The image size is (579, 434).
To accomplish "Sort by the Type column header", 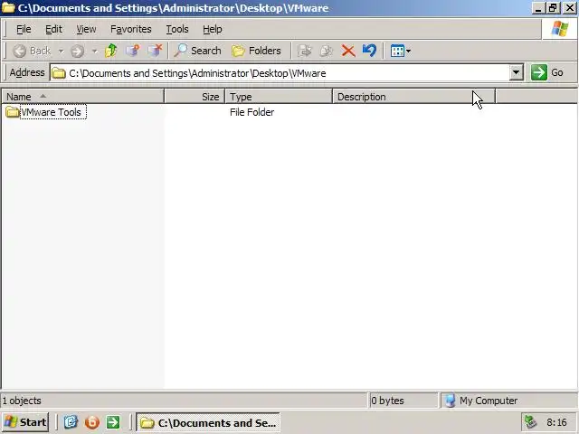I will [x=279, y=97].
